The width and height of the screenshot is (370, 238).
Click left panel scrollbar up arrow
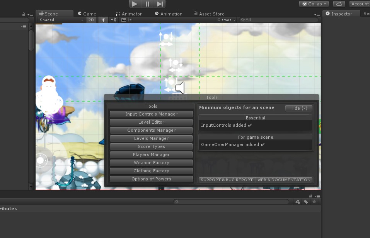click(31, 26)
